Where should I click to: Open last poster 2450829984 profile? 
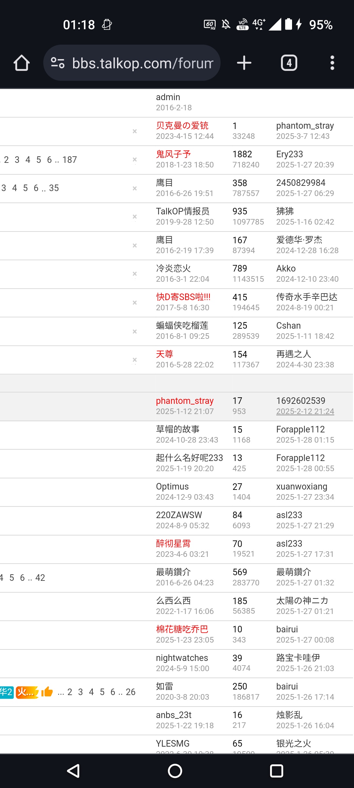(x=301, y=183)
